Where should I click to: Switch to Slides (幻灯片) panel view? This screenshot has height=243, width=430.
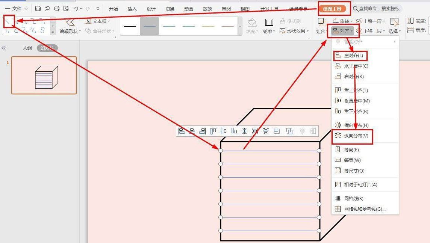point(47,48)
